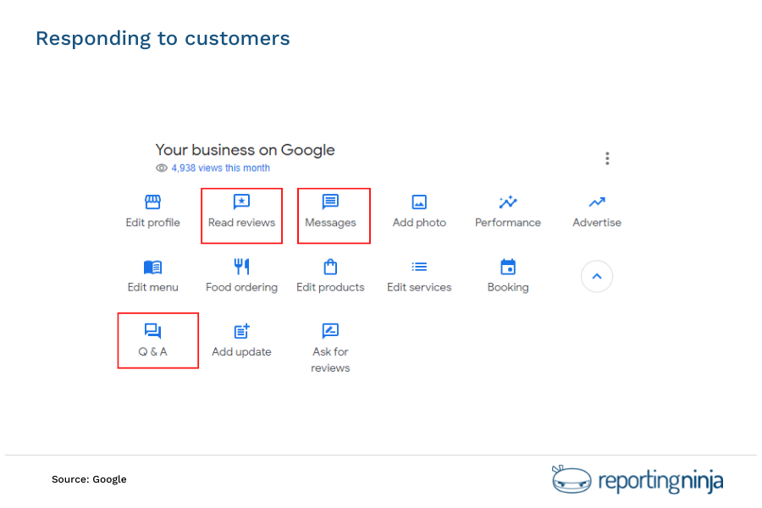Click the Your business on Google heading

[x=245, y=150]
